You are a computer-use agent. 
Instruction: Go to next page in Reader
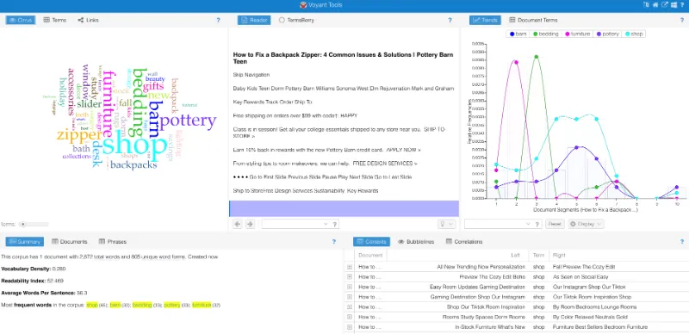[x=250, y=224]
